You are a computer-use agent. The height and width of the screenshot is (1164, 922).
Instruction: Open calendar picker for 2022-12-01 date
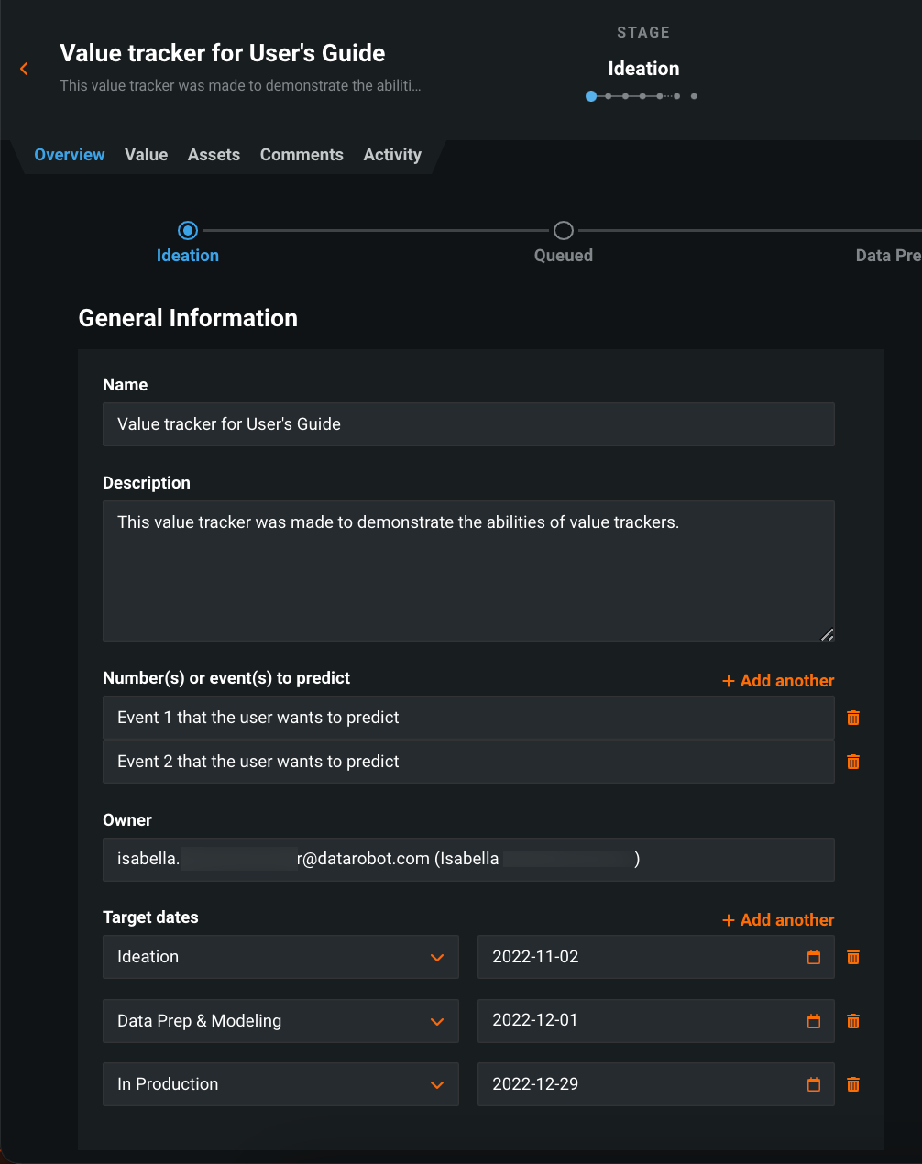click(x=813, y=1021)
